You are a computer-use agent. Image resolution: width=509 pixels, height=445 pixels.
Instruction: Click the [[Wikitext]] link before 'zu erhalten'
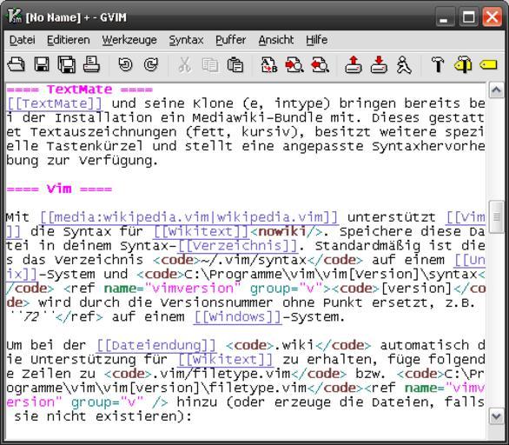pos(226,360)
